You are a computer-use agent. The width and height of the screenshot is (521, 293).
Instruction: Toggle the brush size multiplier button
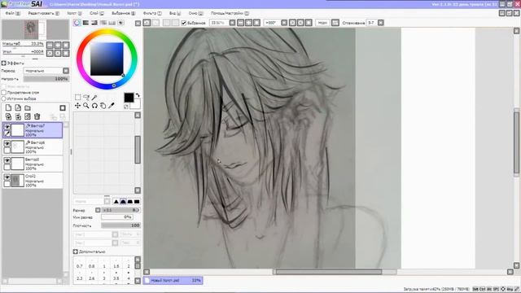tap(98, 210)
